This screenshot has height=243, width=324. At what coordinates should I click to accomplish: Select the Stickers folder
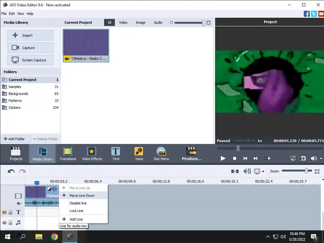[x=30, y=108]
